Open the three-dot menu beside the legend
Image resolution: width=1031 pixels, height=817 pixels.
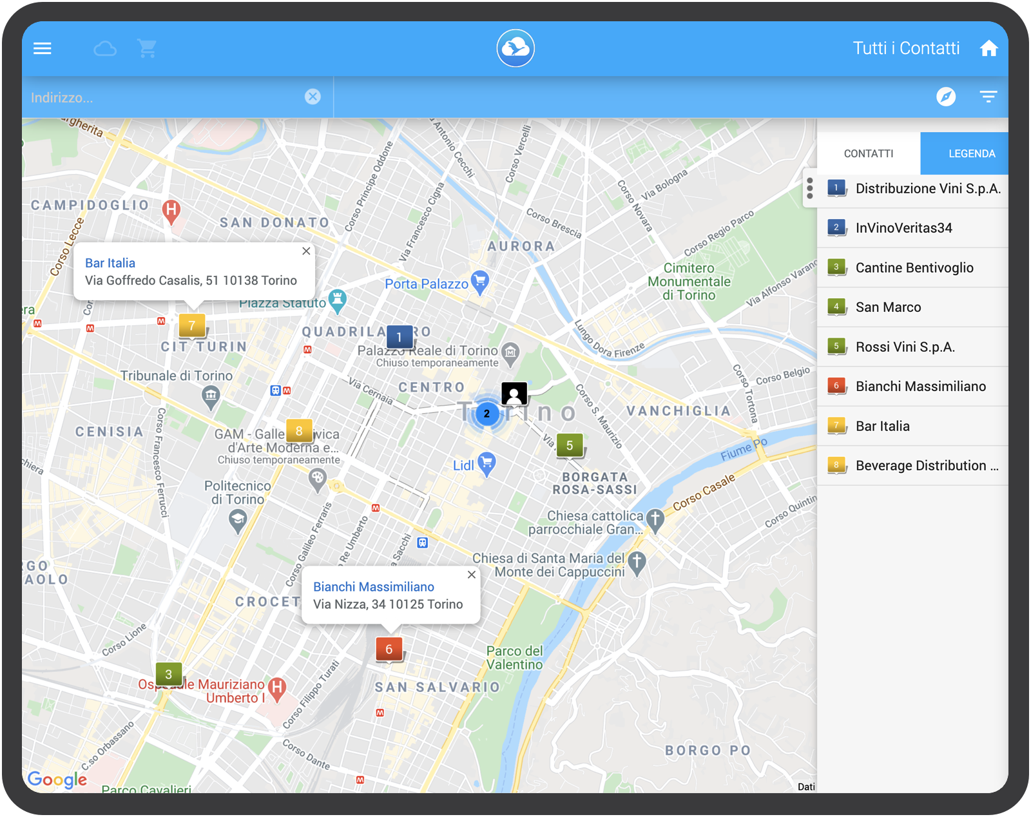click(x=810, y=189)
